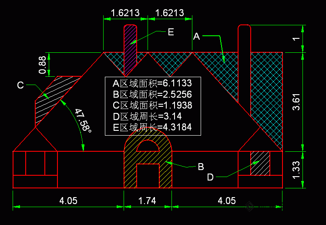The width and height of the screenshot is (326, 225).
Task: Click the text line B区域面积=2.5256
Action: [x=152, y=94]
